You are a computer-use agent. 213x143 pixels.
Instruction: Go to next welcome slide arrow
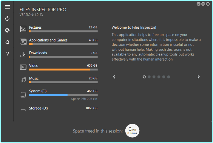199,77
